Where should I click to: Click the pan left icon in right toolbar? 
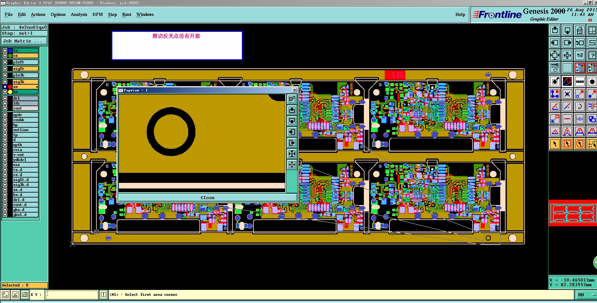(x=555, y=43)
